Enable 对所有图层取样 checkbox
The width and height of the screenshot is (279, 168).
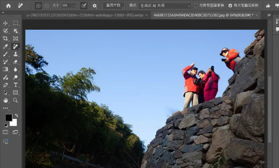196,6
